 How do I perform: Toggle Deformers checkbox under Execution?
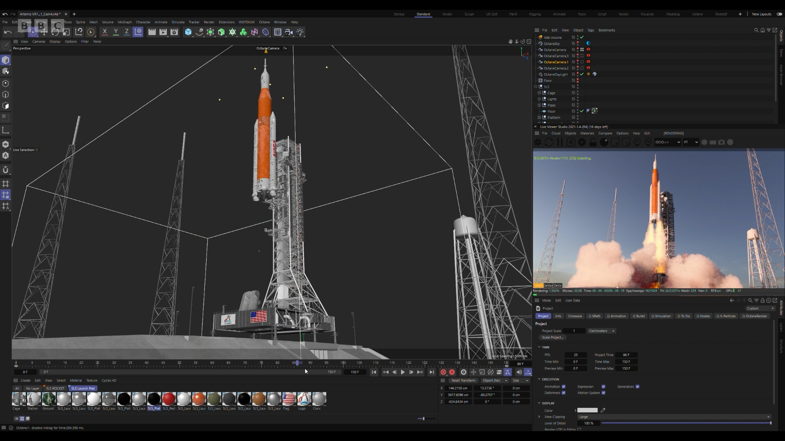point(563,393)
